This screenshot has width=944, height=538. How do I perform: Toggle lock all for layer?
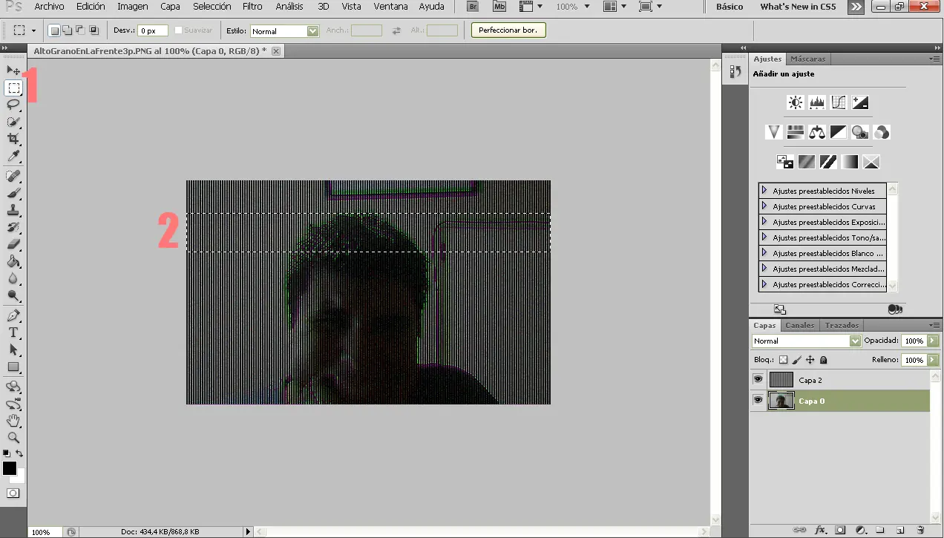tap(823, 360)
